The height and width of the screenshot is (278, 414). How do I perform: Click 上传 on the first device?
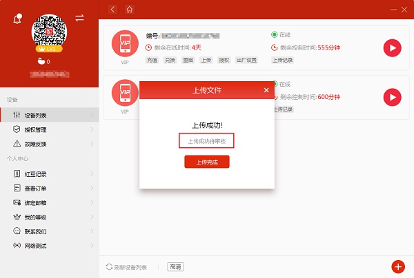pos(206,60)
